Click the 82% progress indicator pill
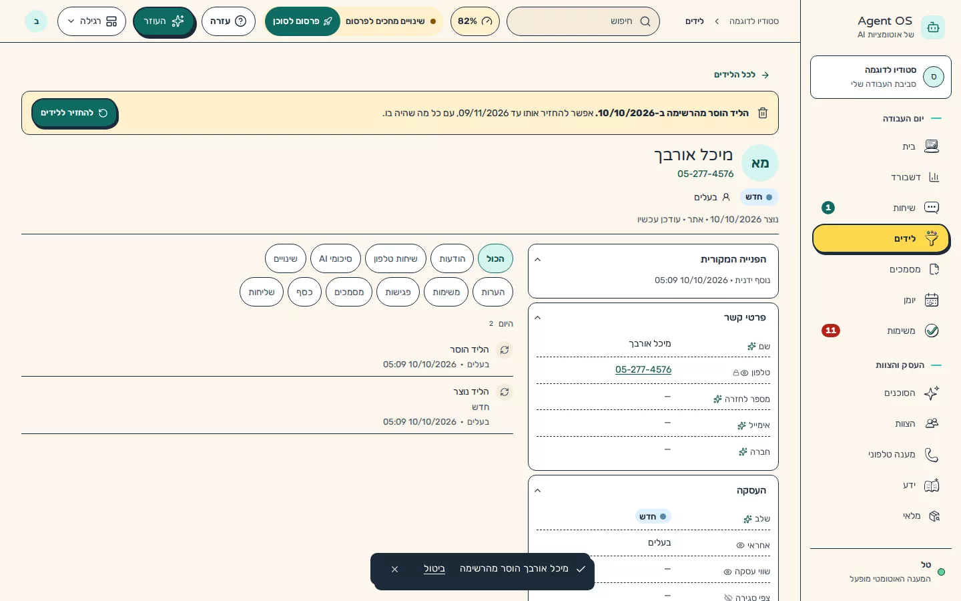Screen dimensions: 961x601 475,21
